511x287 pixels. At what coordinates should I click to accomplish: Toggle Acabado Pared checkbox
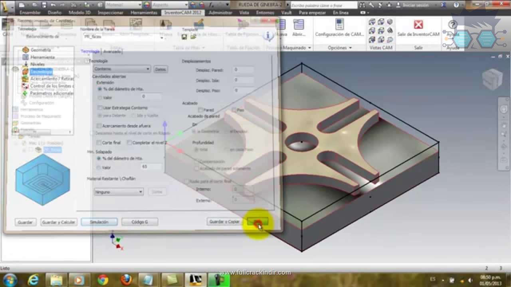point(200,110)
